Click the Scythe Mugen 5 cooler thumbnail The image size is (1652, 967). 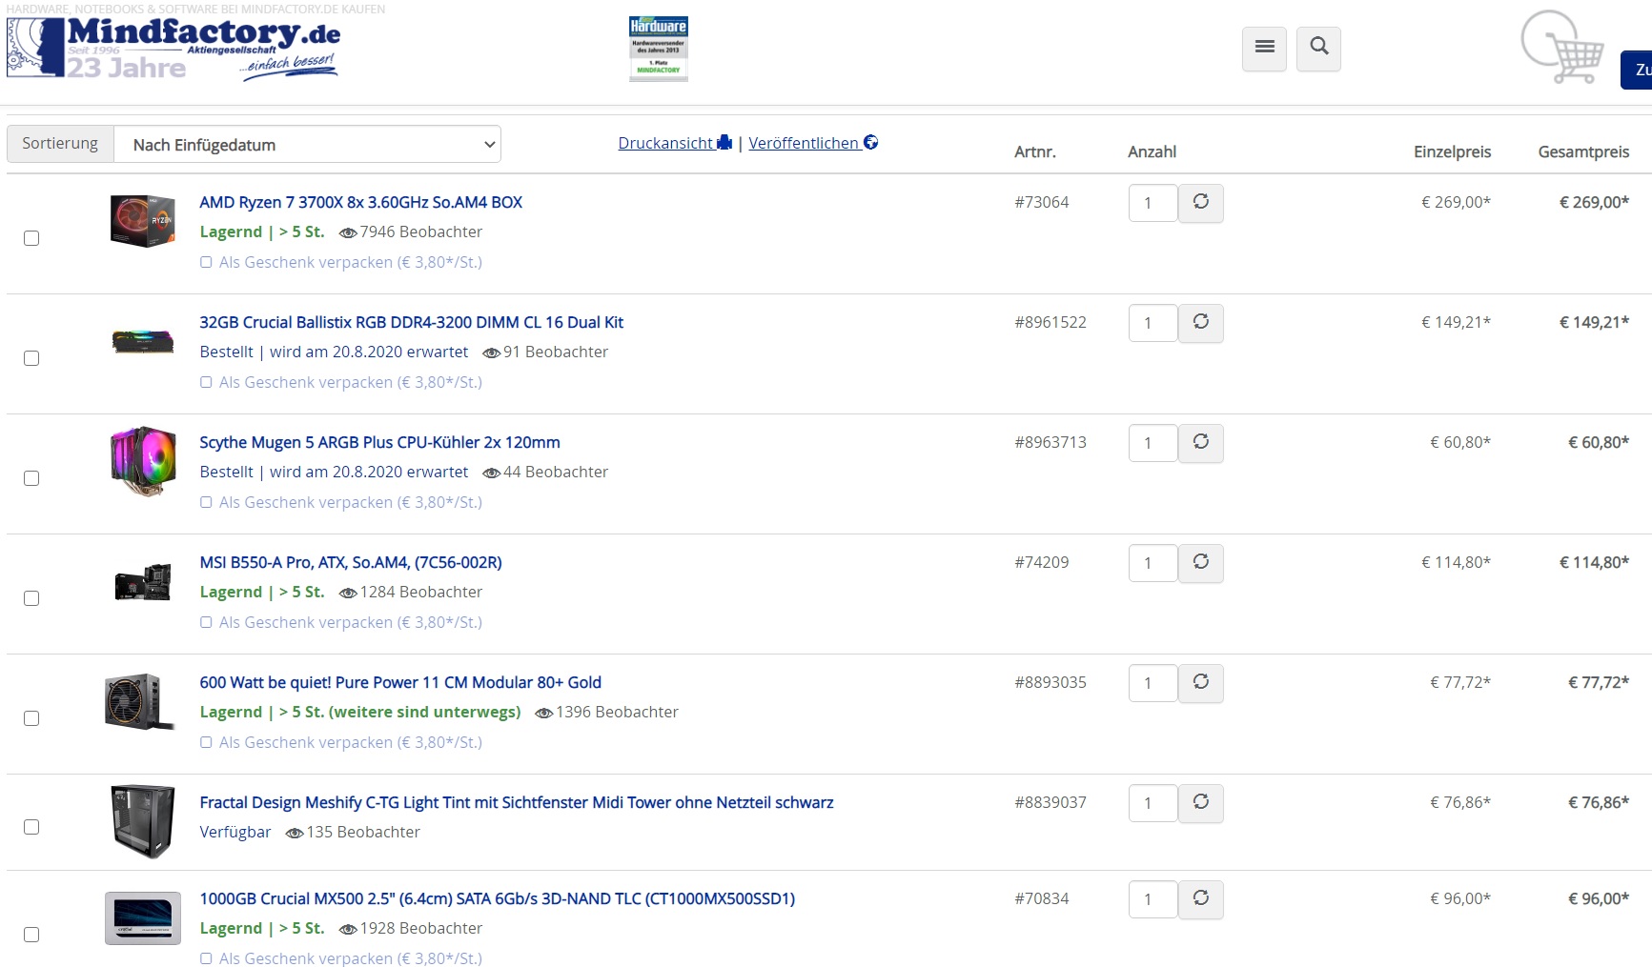pyautogui.click(x=143, y=461)
